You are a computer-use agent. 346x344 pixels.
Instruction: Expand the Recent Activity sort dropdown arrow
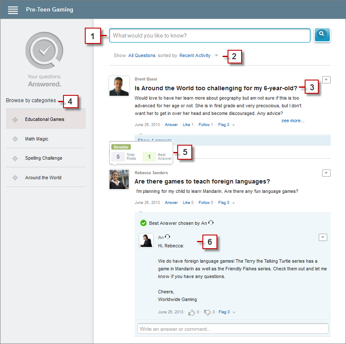coord(216,55)
